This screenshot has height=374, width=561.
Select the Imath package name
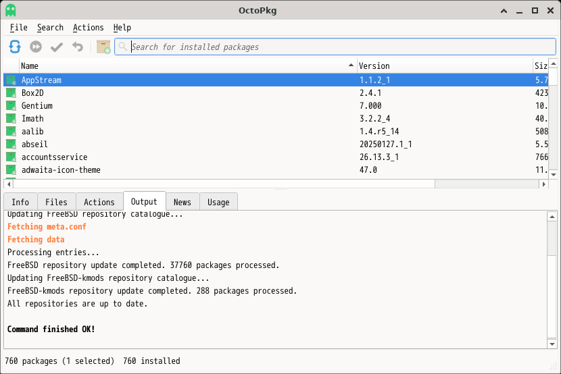(32, 119)
